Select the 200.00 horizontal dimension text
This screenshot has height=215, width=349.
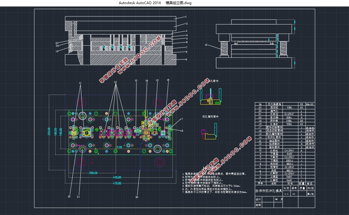point(93,173)
